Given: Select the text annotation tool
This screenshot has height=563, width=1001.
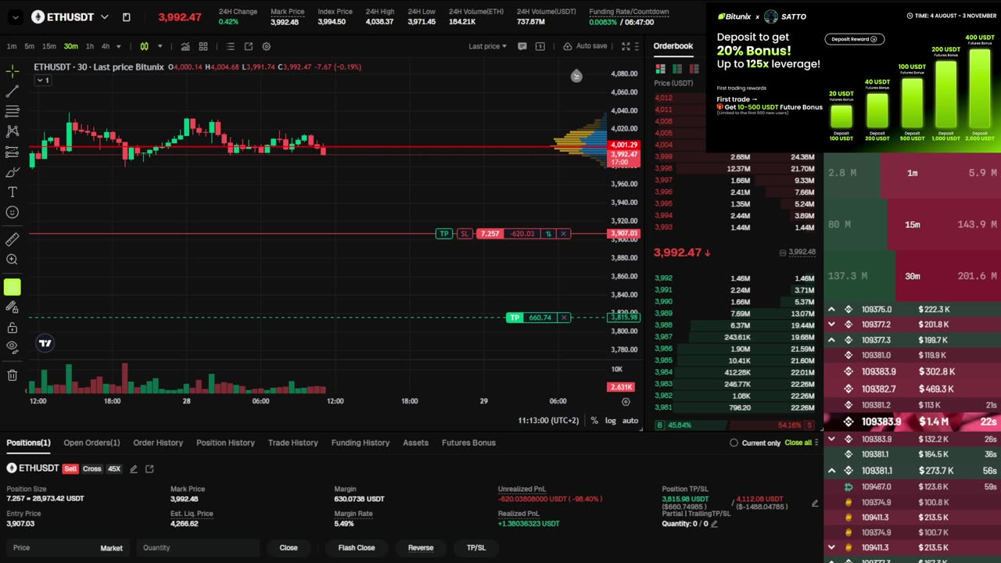Looking at the screenshot, I should click(x=13, y=192).
